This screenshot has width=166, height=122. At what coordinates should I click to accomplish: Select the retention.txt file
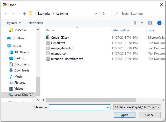point(59,54)
